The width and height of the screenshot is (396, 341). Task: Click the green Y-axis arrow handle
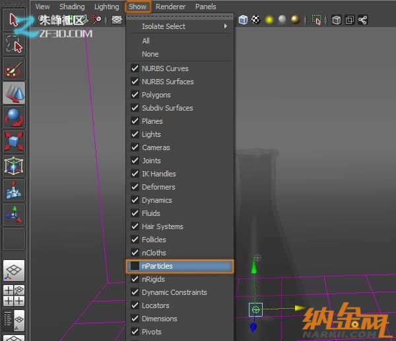pos(254,267)
